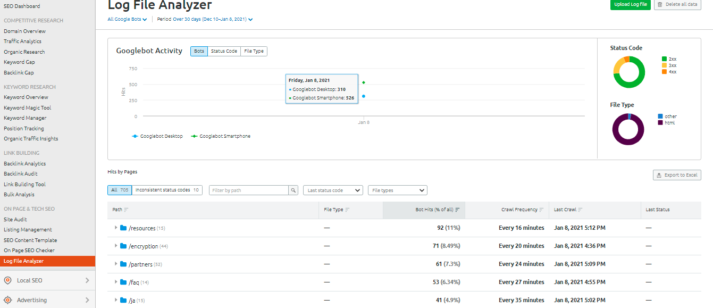Open Position Tracking in sidebar
The height and width of the screenshot is (308, 713).
point(24,128)
